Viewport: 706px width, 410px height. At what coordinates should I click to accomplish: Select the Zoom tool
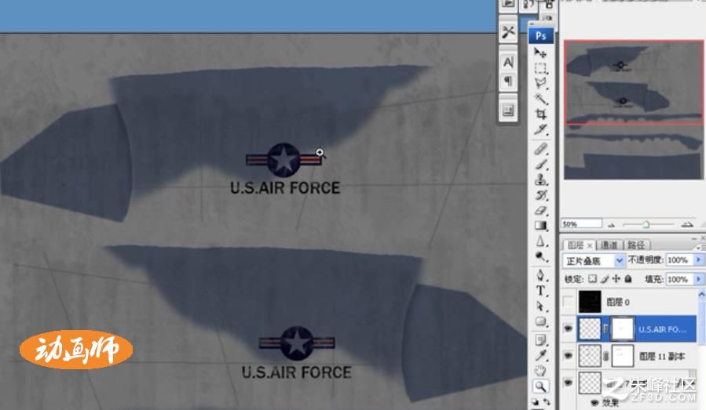(x=540, y=386)
